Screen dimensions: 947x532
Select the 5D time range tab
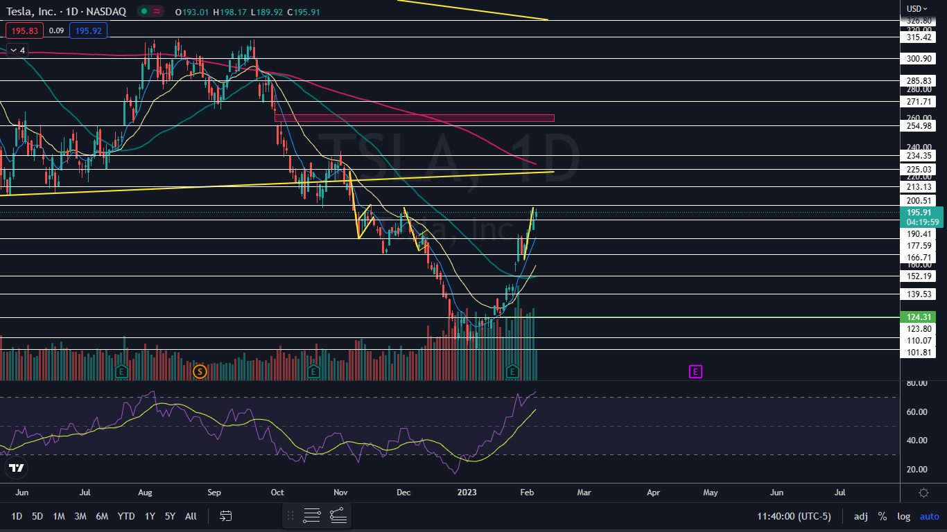coord(37,516)
